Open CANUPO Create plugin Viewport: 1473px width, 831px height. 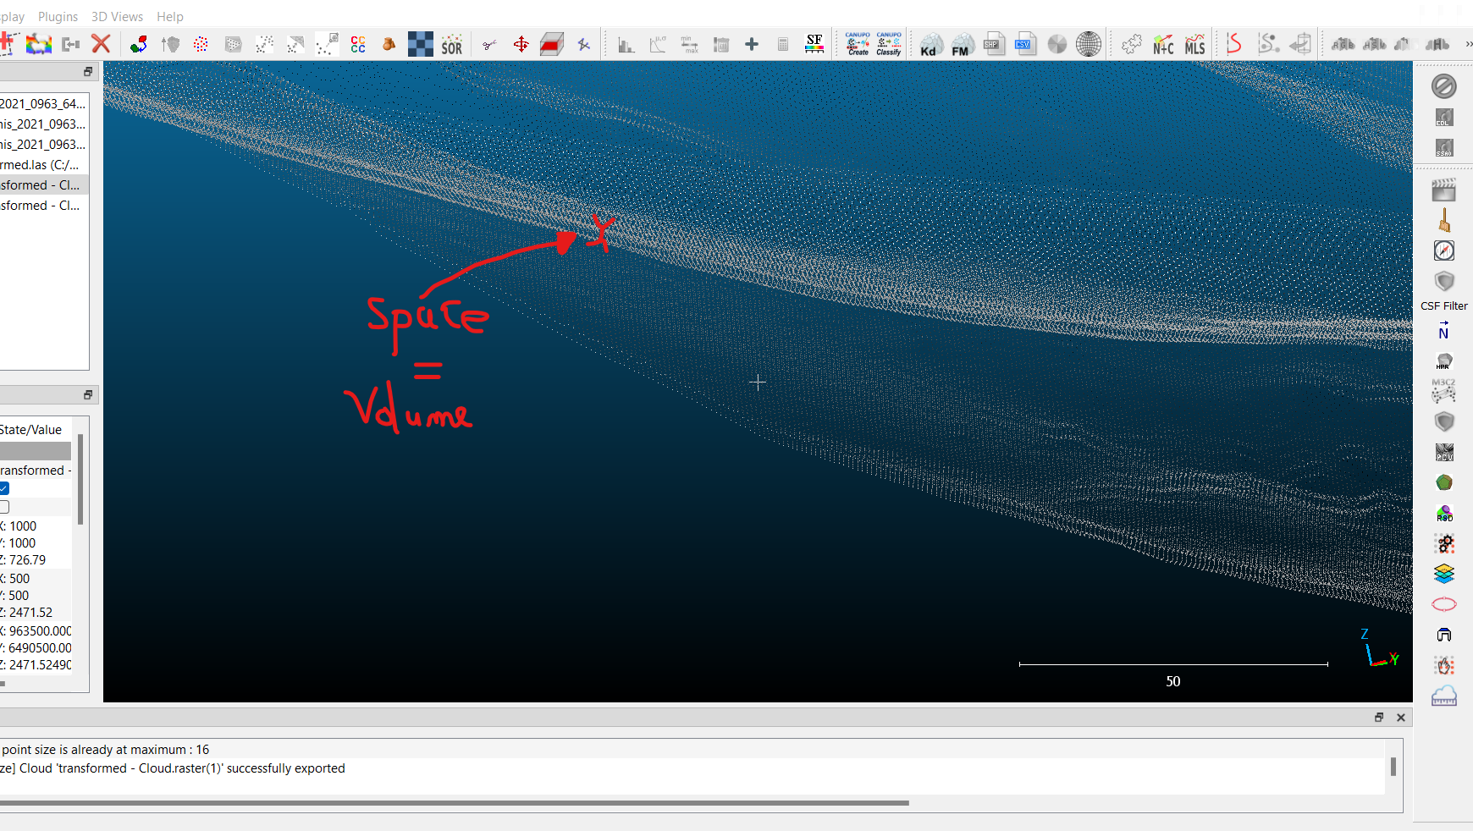click(858, 44)
